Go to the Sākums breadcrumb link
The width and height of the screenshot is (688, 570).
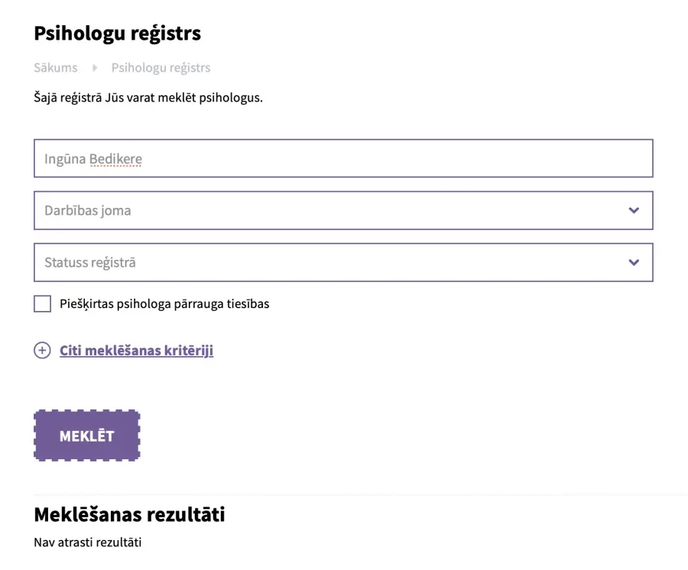pos(56,68)
